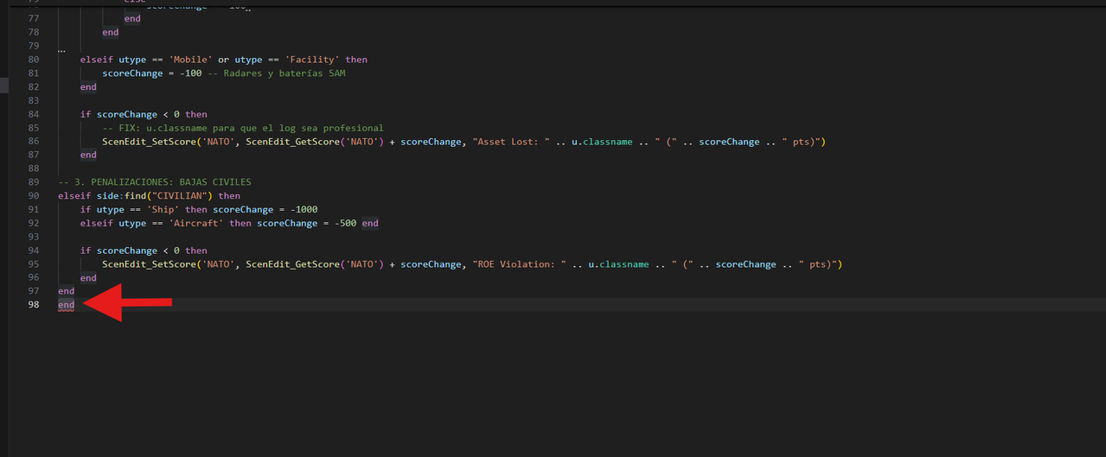The width and height of the screenshot is (1106, 457).
Task: Click the 'elseif' keyword on line 92
Action: pyautogui.click(x=97, y=223)
